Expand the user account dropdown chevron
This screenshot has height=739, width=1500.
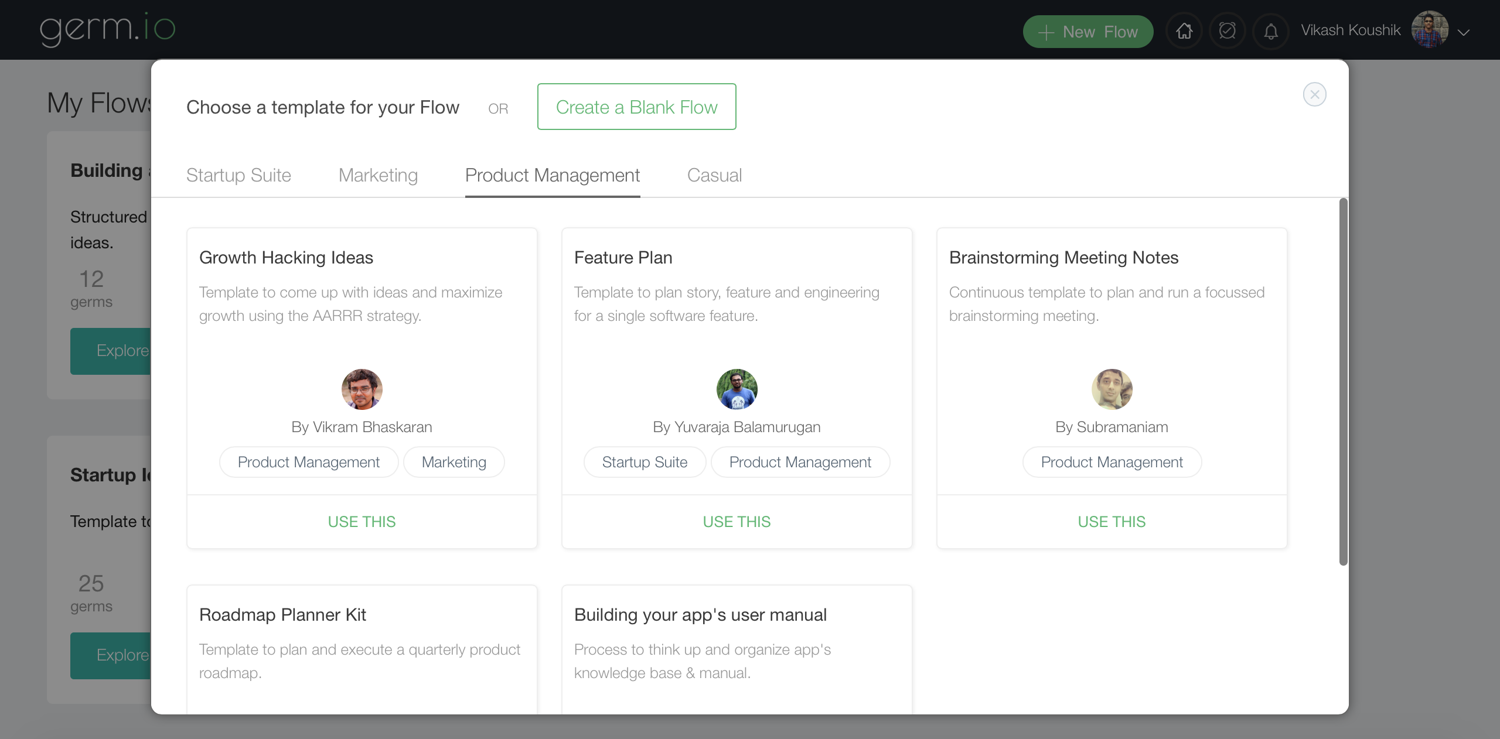1464,32
